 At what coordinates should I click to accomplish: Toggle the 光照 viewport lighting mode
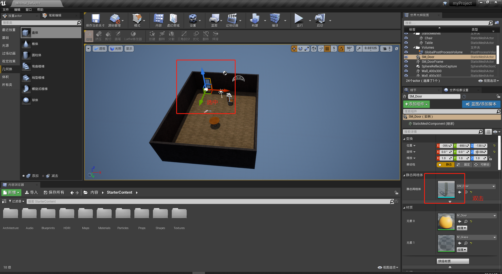coord(115,48)
